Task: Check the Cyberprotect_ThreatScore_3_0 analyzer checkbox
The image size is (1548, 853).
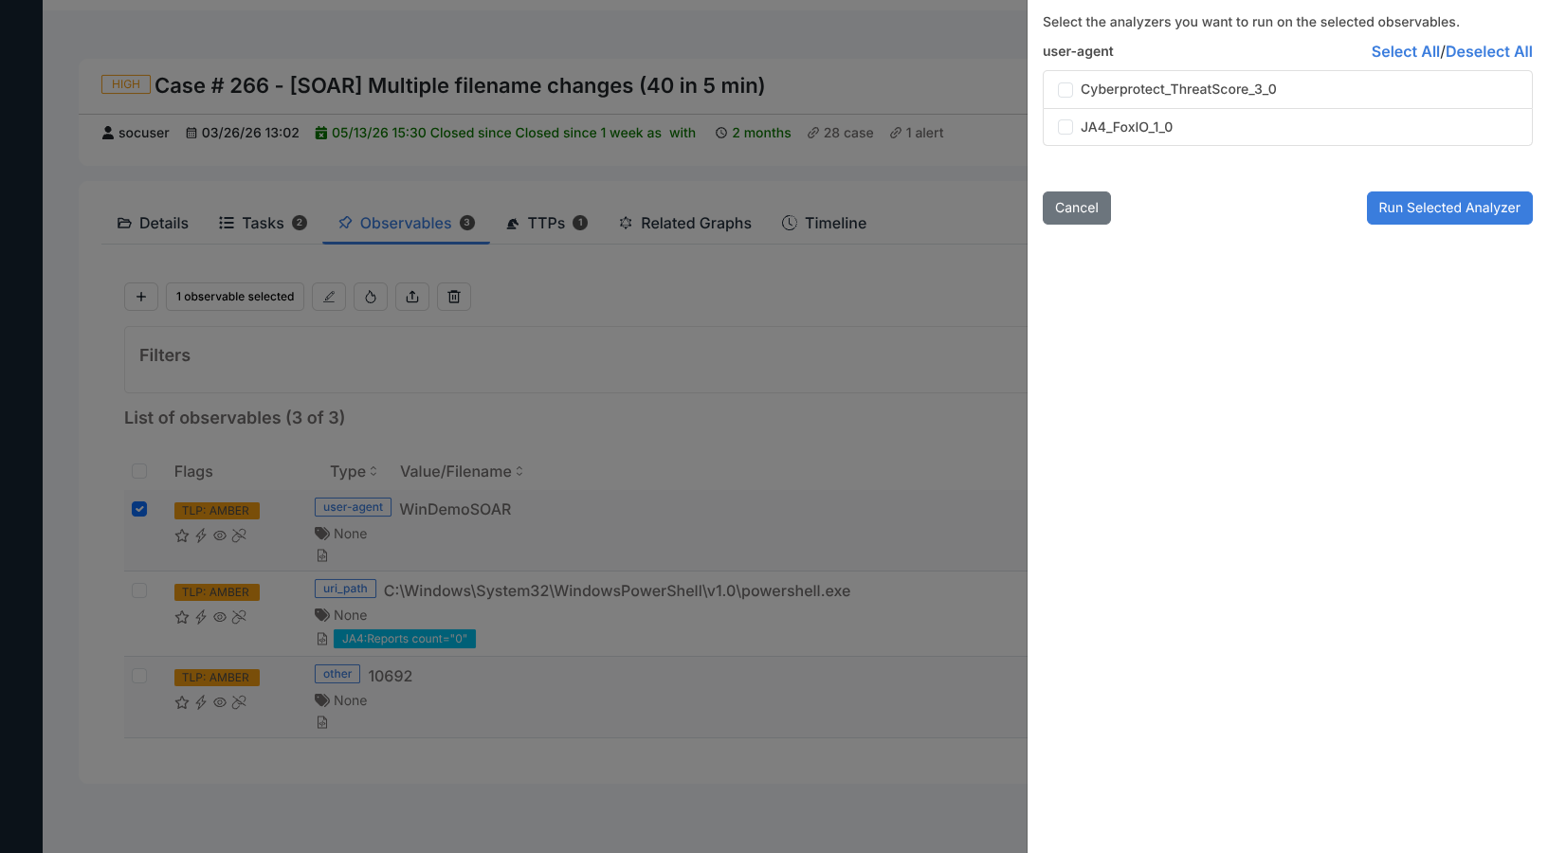Action: point(1065,90)
